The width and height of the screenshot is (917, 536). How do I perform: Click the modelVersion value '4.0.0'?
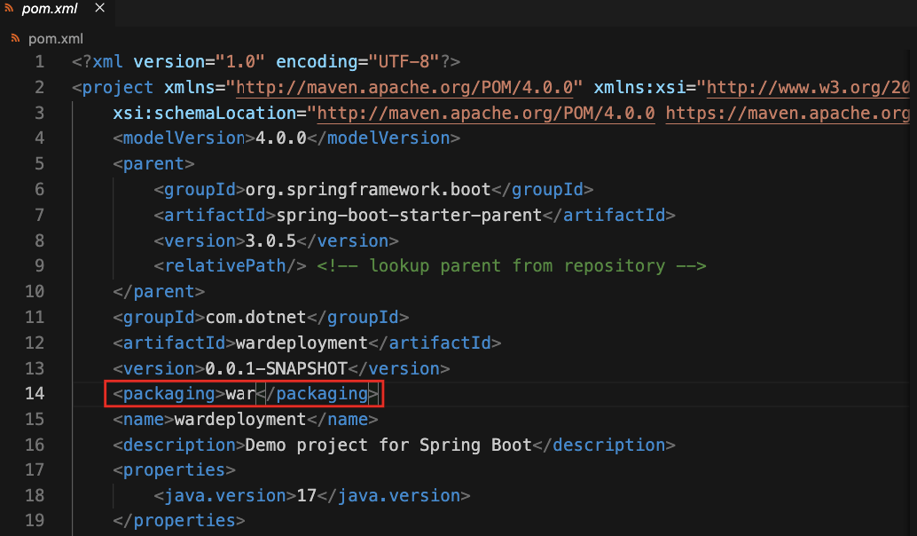[x=281, y=138]
